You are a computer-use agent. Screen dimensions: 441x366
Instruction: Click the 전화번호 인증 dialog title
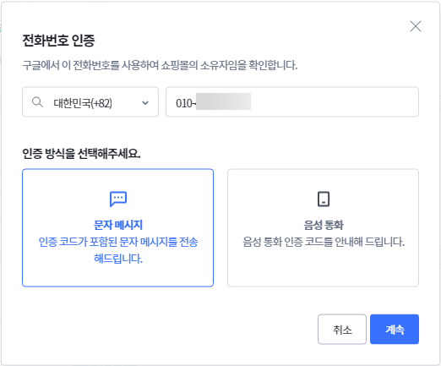coord(58,41)
